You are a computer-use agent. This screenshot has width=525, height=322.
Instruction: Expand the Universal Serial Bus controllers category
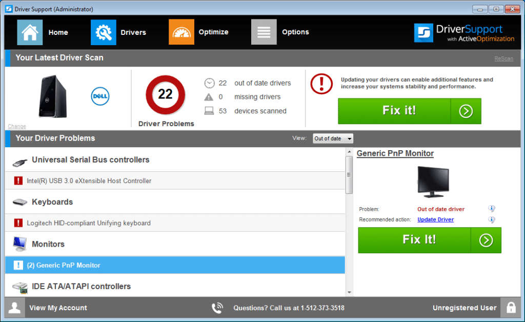tap(90, 160)
